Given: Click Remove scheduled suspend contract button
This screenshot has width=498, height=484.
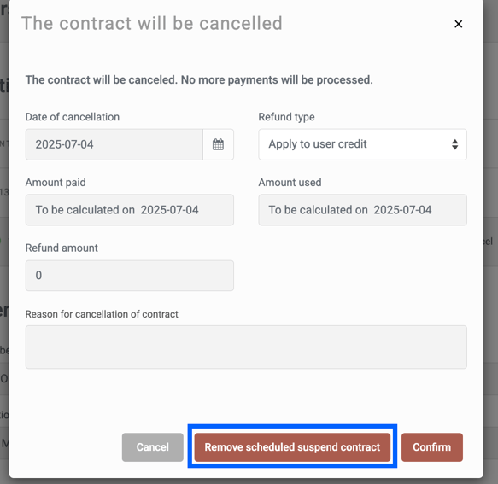Looking at the screenshot, I should click(x=292, y=446).
